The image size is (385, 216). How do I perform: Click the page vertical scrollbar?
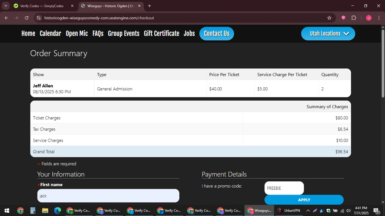tap(383, 64)
